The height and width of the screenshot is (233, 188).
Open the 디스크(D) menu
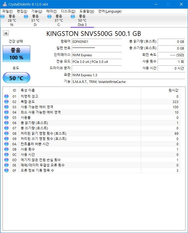[68, 11]
